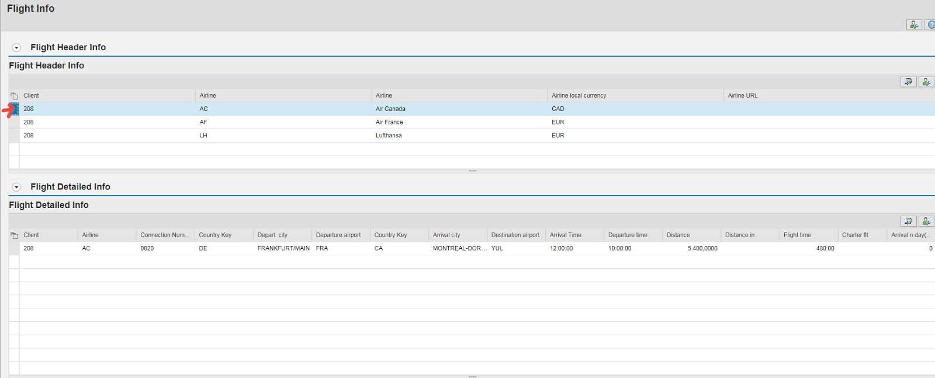
Task: Collapse the Flight Header Info section
Action: click(x=16, y=47)
